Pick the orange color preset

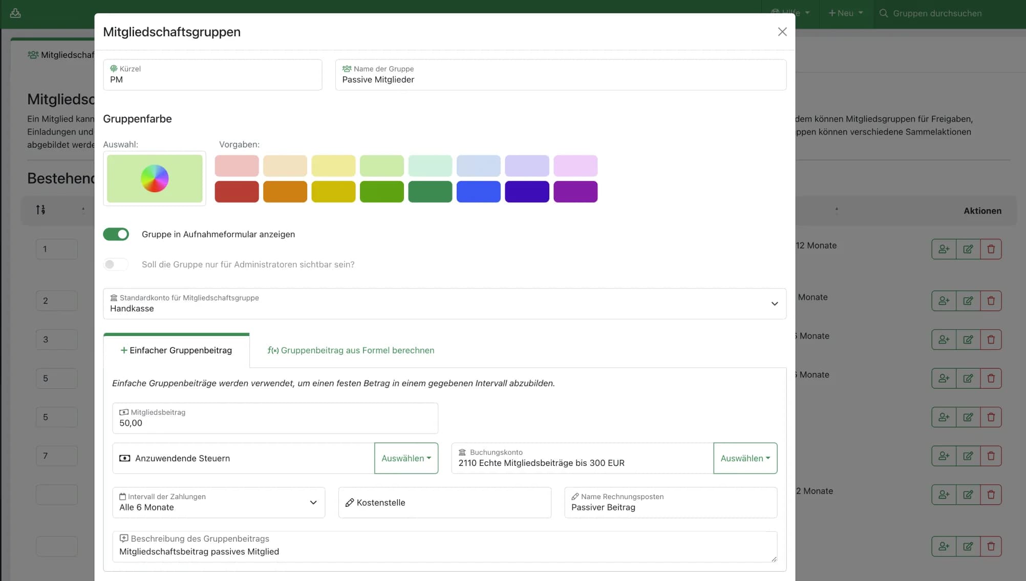point(285,192)
